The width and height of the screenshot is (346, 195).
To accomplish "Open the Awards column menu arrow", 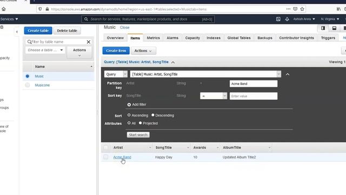I will (217, 148).
